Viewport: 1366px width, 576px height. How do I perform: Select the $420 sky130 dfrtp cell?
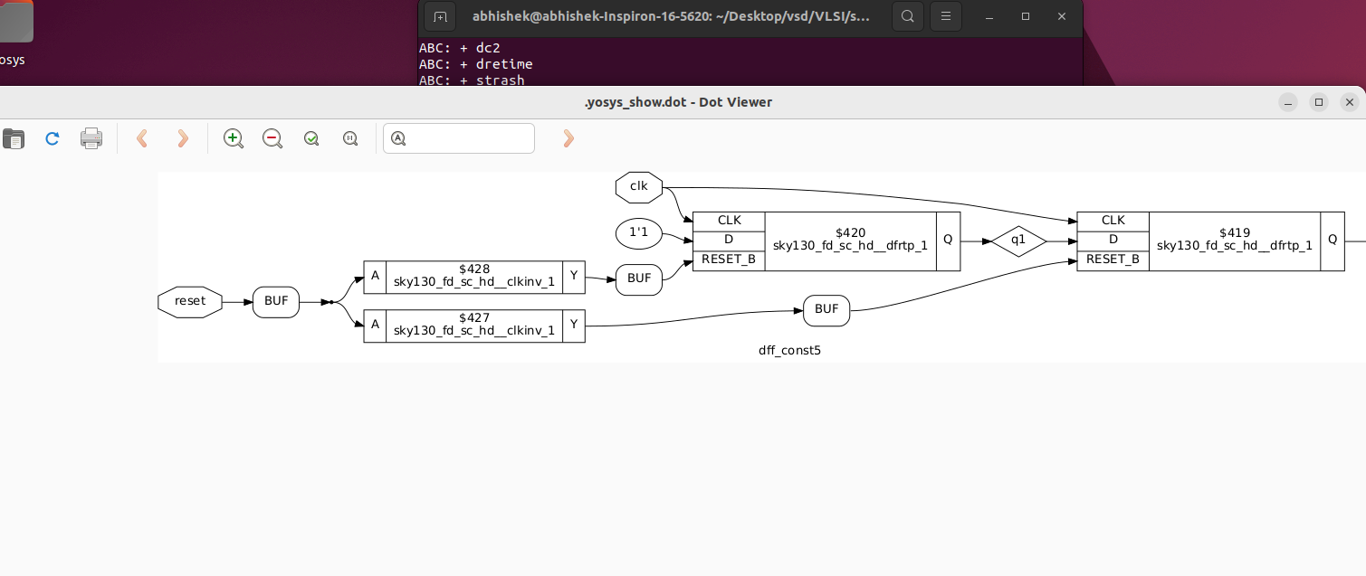click(849, 238)
